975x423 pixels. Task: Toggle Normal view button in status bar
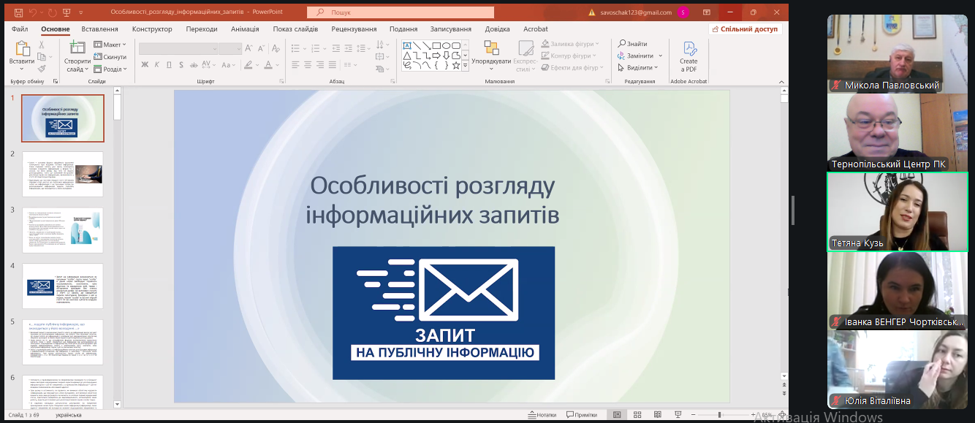(x=617, y=415)
